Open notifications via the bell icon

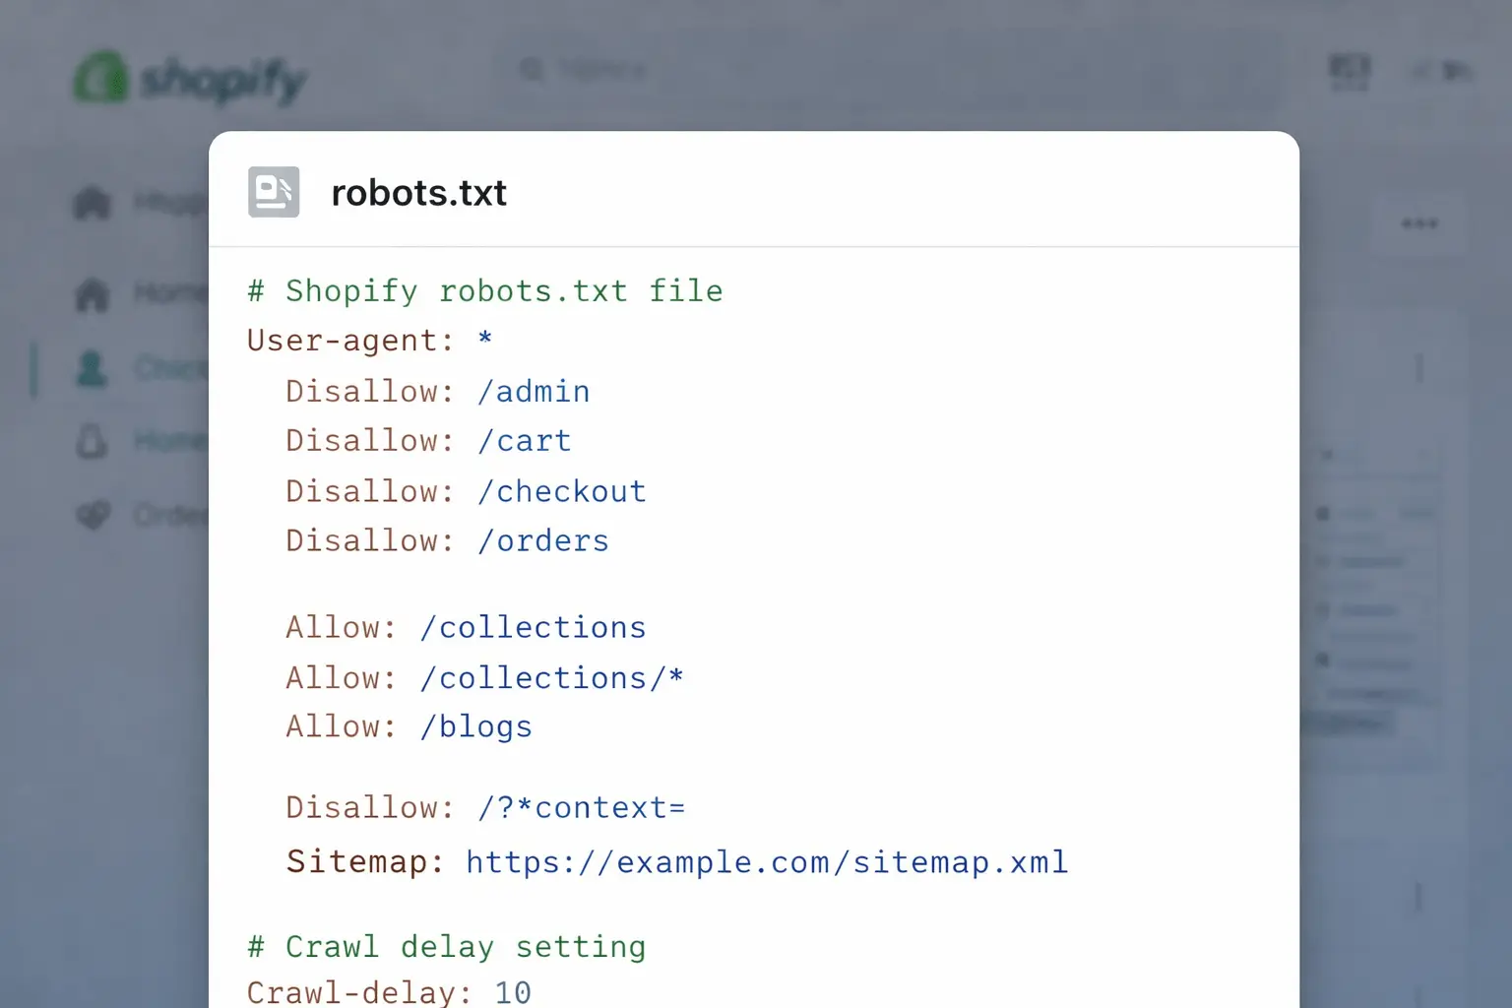[x=91, y=441]
